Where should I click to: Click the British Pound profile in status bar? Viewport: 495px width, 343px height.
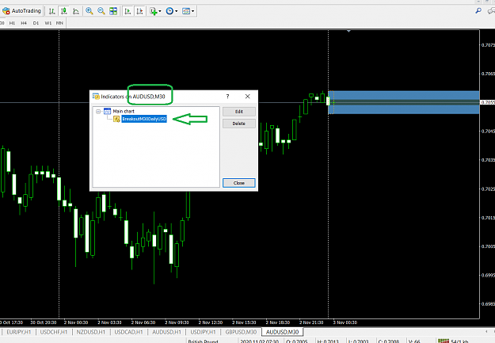pos(203,341)
